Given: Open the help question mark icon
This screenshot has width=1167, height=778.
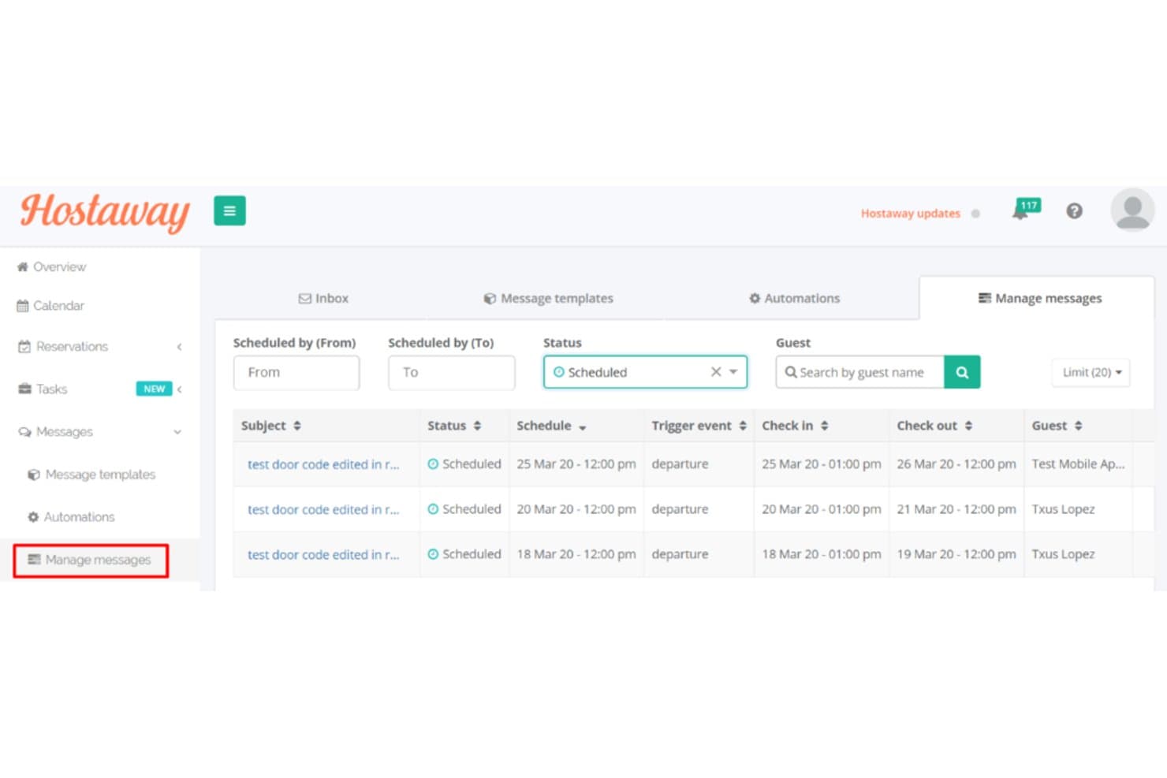Looking at the screenshot, I should click(1074, 210).
